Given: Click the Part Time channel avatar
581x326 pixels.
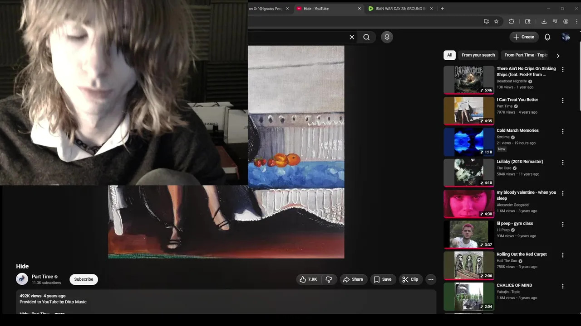Looking at the screenshot, I should click(x=22, y=279).
